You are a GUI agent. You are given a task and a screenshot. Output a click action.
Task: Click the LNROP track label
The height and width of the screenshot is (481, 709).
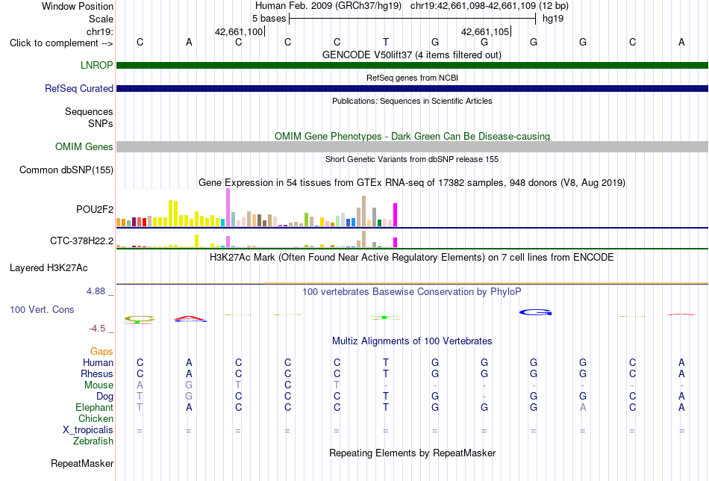[x=97, y=65]
